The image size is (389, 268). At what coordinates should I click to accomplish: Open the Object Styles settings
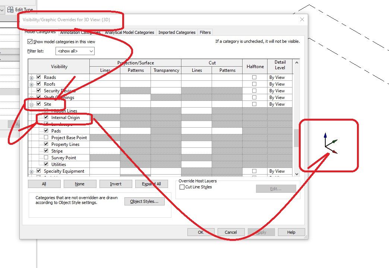tap(145, 201)
